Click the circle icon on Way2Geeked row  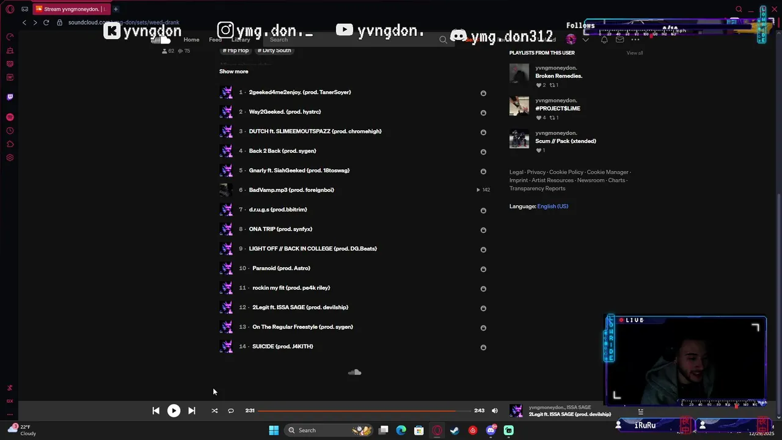(x=483, y=112)
